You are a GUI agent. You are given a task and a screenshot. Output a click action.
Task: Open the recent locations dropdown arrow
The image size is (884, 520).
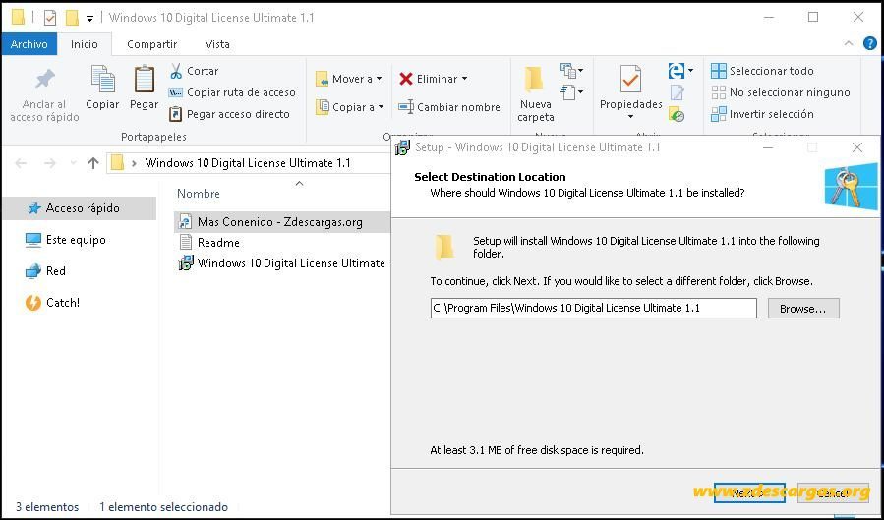coord(73,163)
